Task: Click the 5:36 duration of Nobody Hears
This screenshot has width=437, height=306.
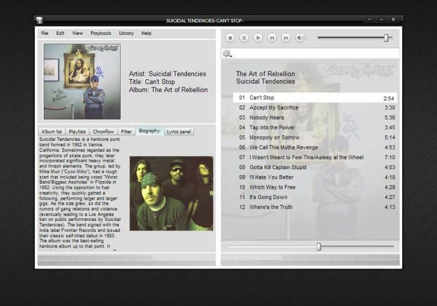Action: [x=390, y=118]
